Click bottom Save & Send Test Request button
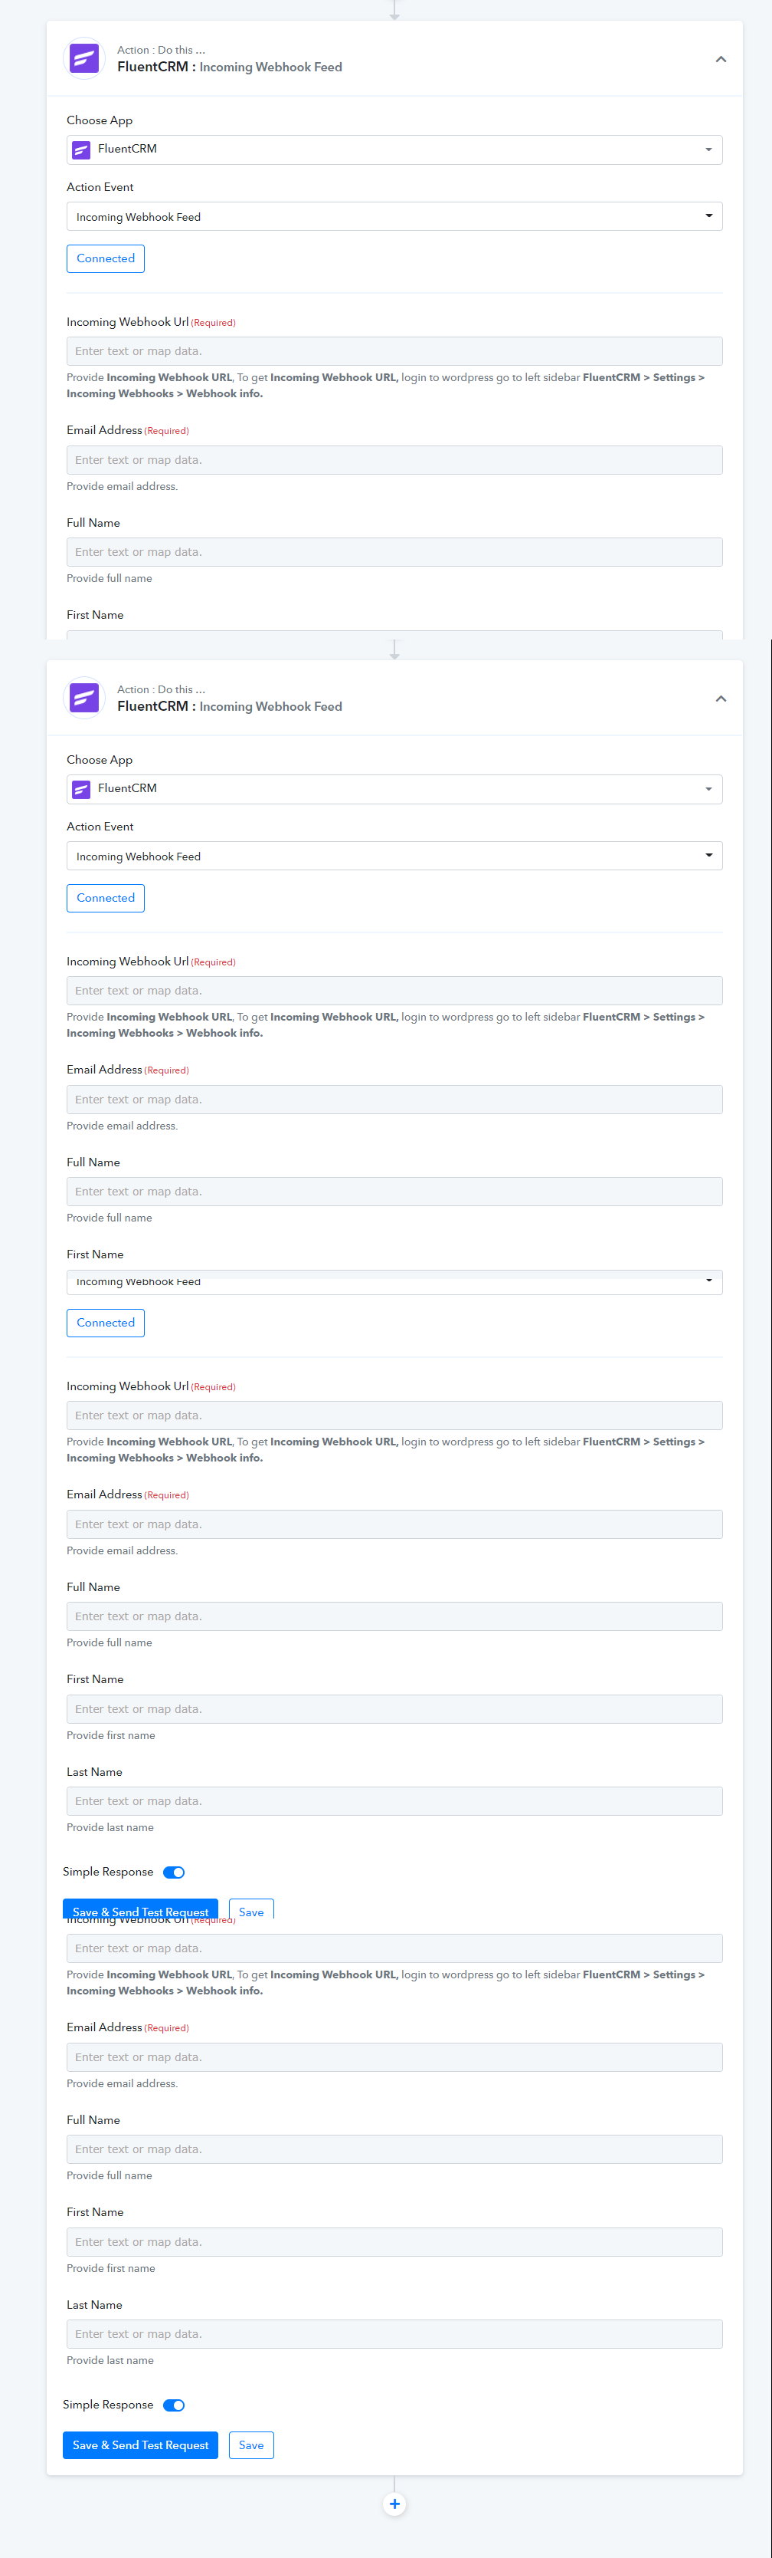Viewport: 772px width, 2558px height. point(140,2445)
